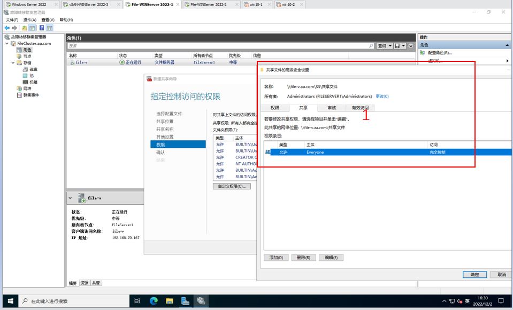
Task: Click the Windows taskbar search field
Action: 53,300
